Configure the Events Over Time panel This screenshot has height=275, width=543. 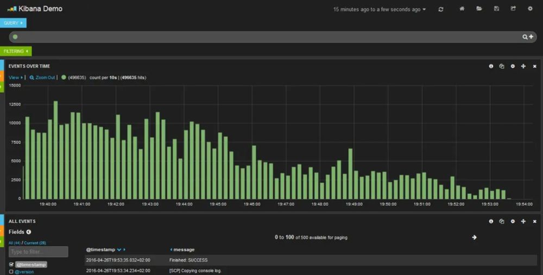513,66
